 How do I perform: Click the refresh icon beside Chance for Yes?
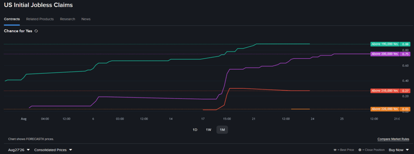click(x=36, y=31)
